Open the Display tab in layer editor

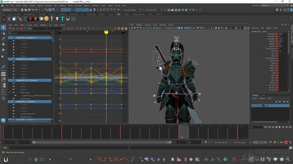255,95
